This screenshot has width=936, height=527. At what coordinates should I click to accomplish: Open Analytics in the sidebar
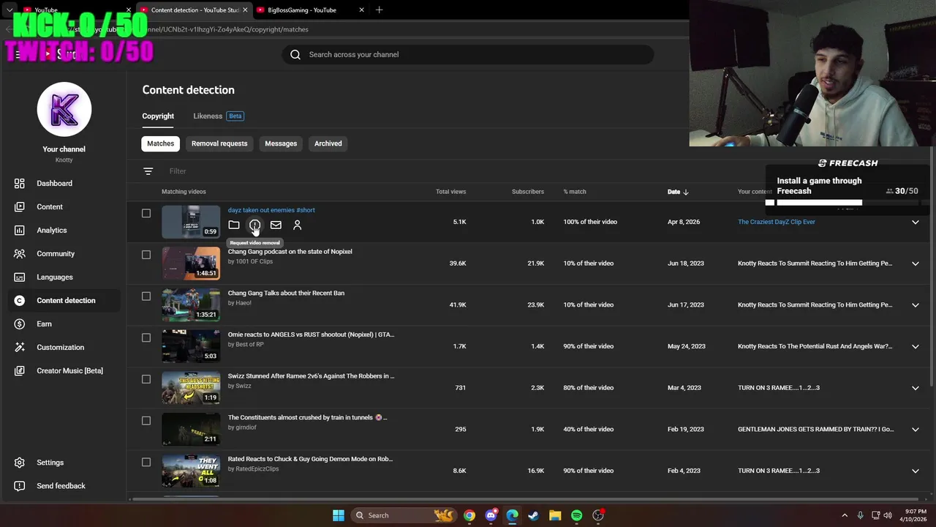pyautogui.click(x=51, y=230)
